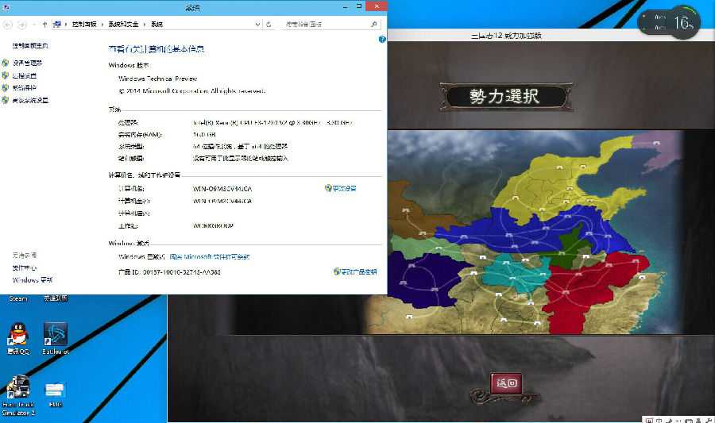Select 控制面板 breadcrumb item
Viewport: 715px width, 423px height.
[x=84, y=24]
